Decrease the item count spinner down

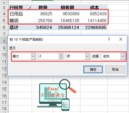[61, 58]
